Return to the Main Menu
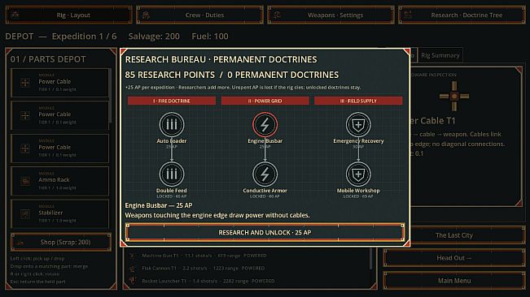 (x=454, y=281)
